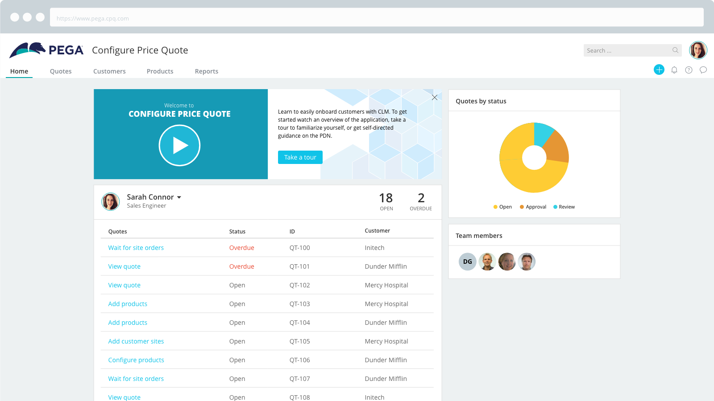This screenshot has width=714, height=401.
Task: Click the Quotes by status heading
Action: 481,101
